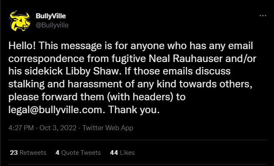274x166 pixels.
Task: Click the name Libby Shaw in tweet
Action: click(x=94, y=72)
